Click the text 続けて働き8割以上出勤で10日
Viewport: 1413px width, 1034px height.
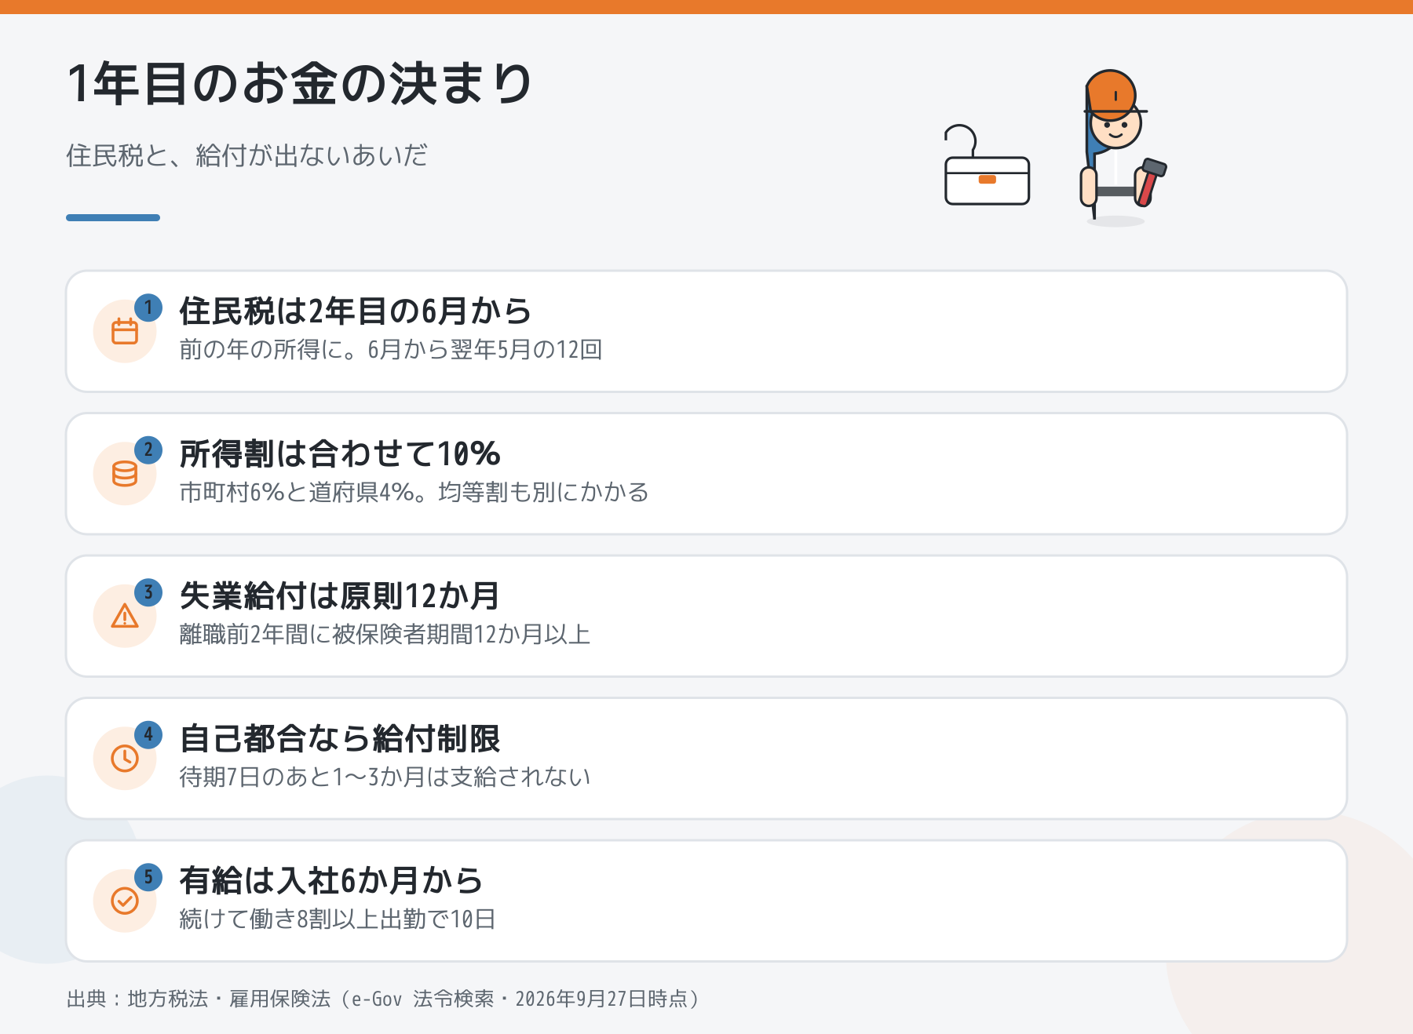click(338, 919)
